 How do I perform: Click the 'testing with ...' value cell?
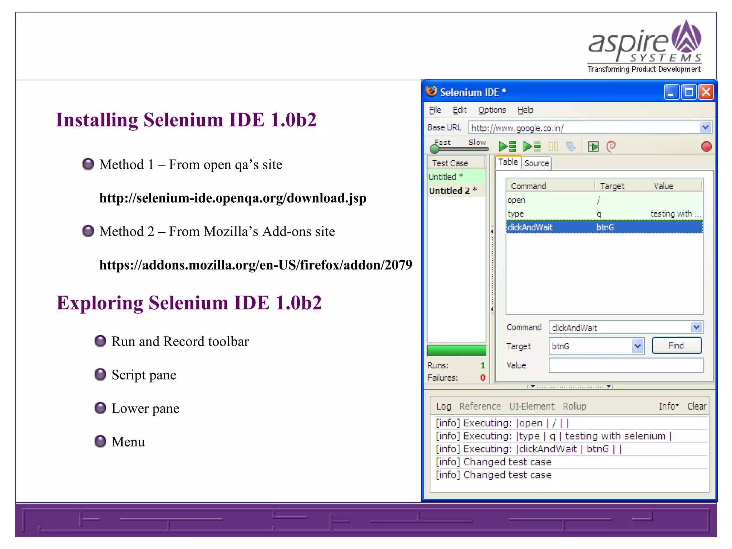pyautogui.click(x=675, y=213)
